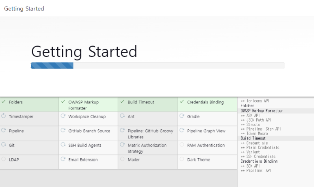Click the '** SSH Credentials' log line

click(258, 157)
